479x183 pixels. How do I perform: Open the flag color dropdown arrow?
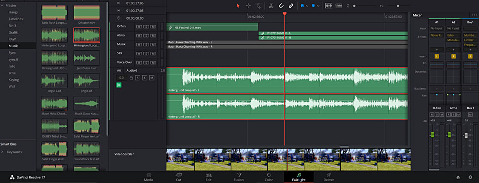point(307,6)
